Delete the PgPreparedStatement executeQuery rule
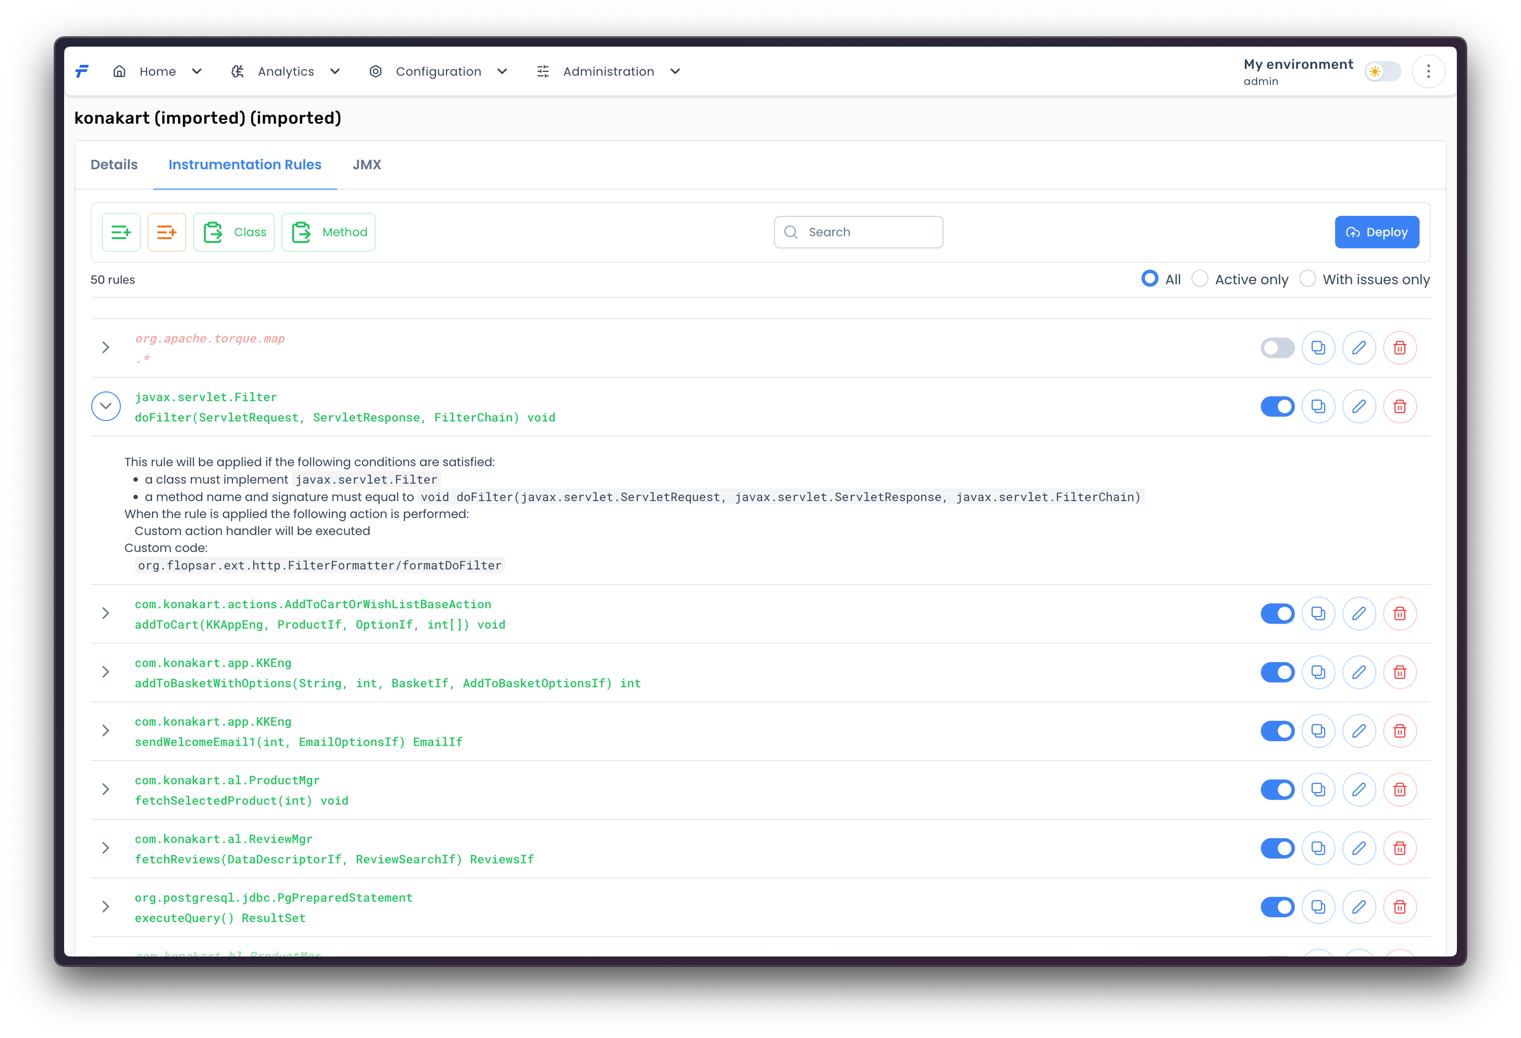The height and width of the screenshot is (1038, 1521). [1399, 907]
